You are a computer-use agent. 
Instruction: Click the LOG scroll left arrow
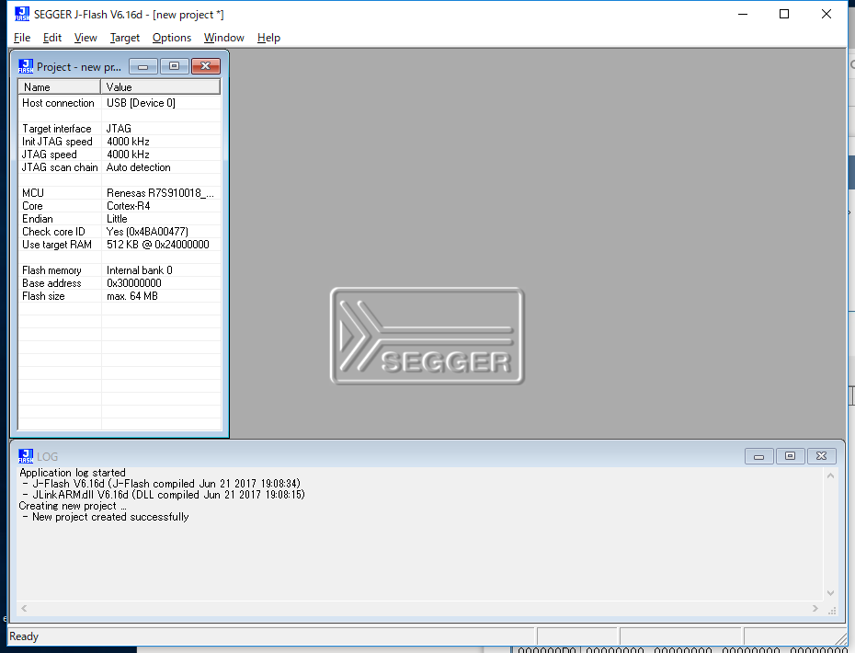tap(24, 608)
